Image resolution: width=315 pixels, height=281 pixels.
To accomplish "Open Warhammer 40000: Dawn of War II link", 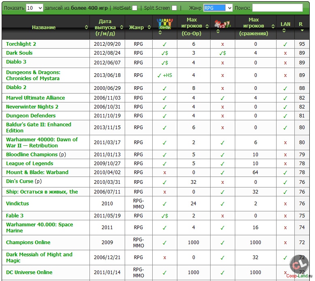I will (x=42, y=143).
